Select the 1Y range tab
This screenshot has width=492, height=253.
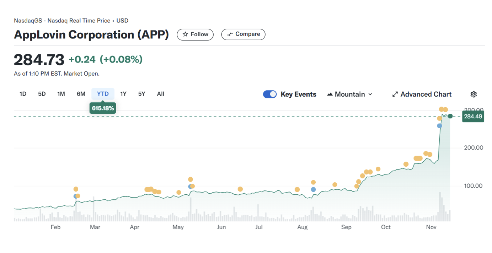point(123,94)
